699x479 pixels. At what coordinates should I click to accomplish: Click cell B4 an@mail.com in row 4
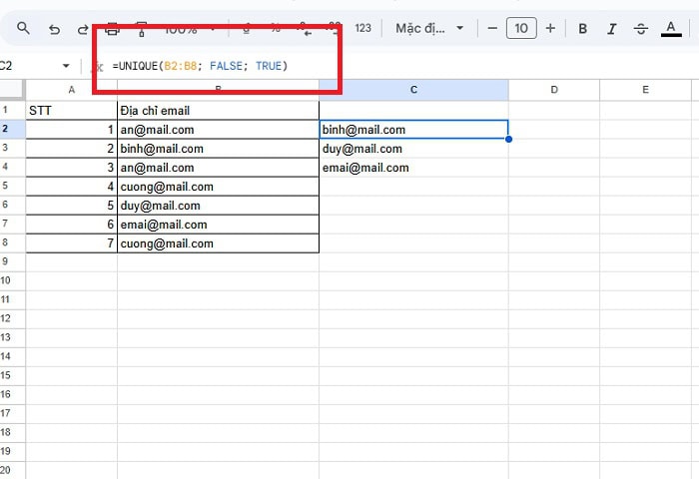pyautogui.click(x=218, y=168)
